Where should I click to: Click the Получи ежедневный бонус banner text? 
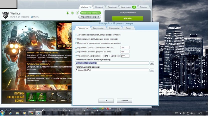point(15,97)
